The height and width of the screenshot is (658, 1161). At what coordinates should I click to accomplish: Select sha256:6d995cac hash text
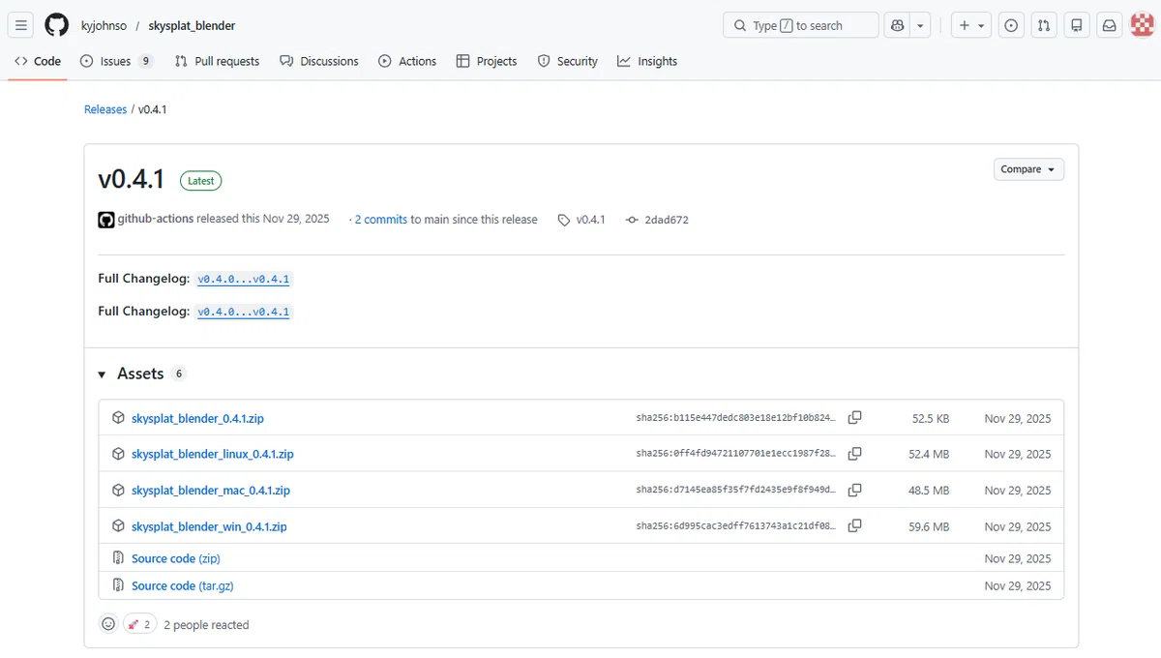[736, 526]
